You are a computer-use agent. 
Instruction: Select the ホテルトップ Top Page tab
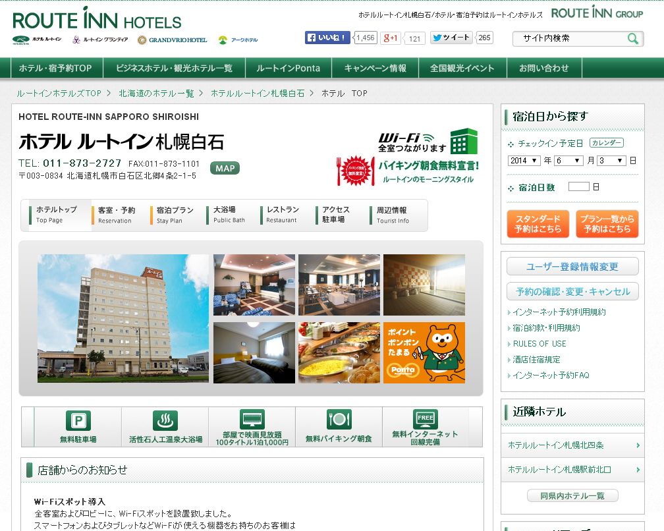[57, 215]
